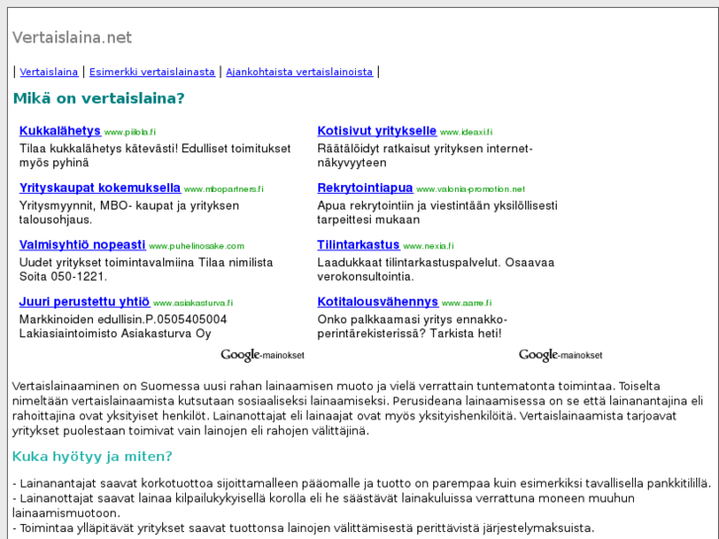Click the www.asiakasturva.fi URL
Viewport: 719px width, 539px height.
pyautogui.click(x=193, y=304)
